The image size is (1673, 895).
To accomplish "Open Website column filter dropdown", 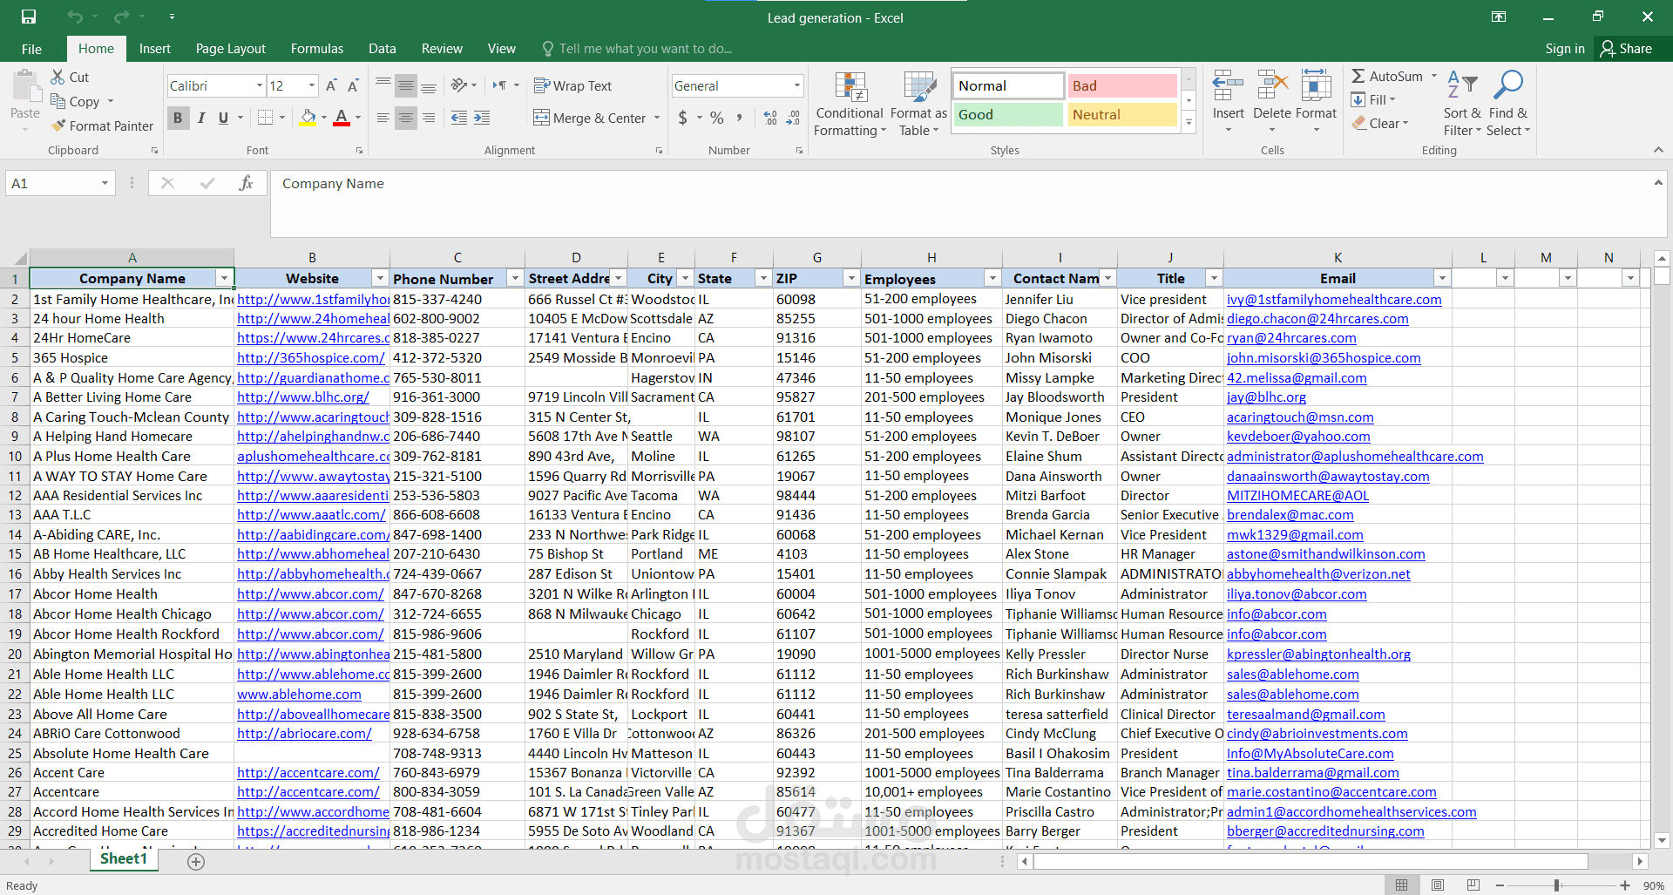I will (380, 278).
